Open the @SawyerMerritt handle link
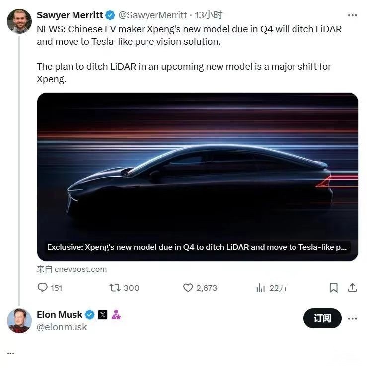The width and height of the screenshot is (367, 368). click(x=153, y=15)
